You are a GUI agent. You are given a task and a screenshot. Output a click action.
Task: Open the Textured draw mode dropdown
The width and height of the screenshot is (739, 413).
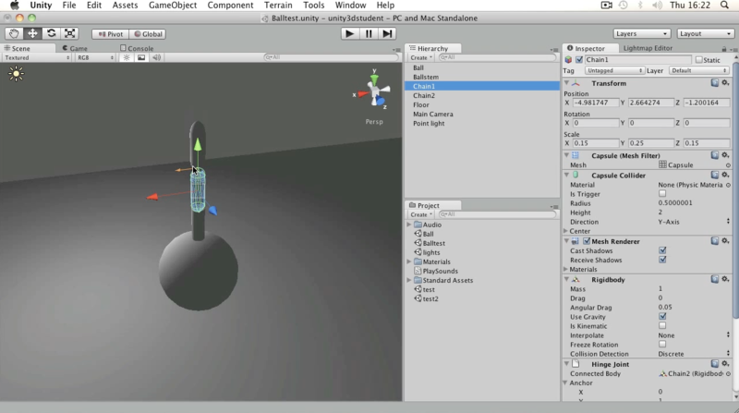point(37,57)
